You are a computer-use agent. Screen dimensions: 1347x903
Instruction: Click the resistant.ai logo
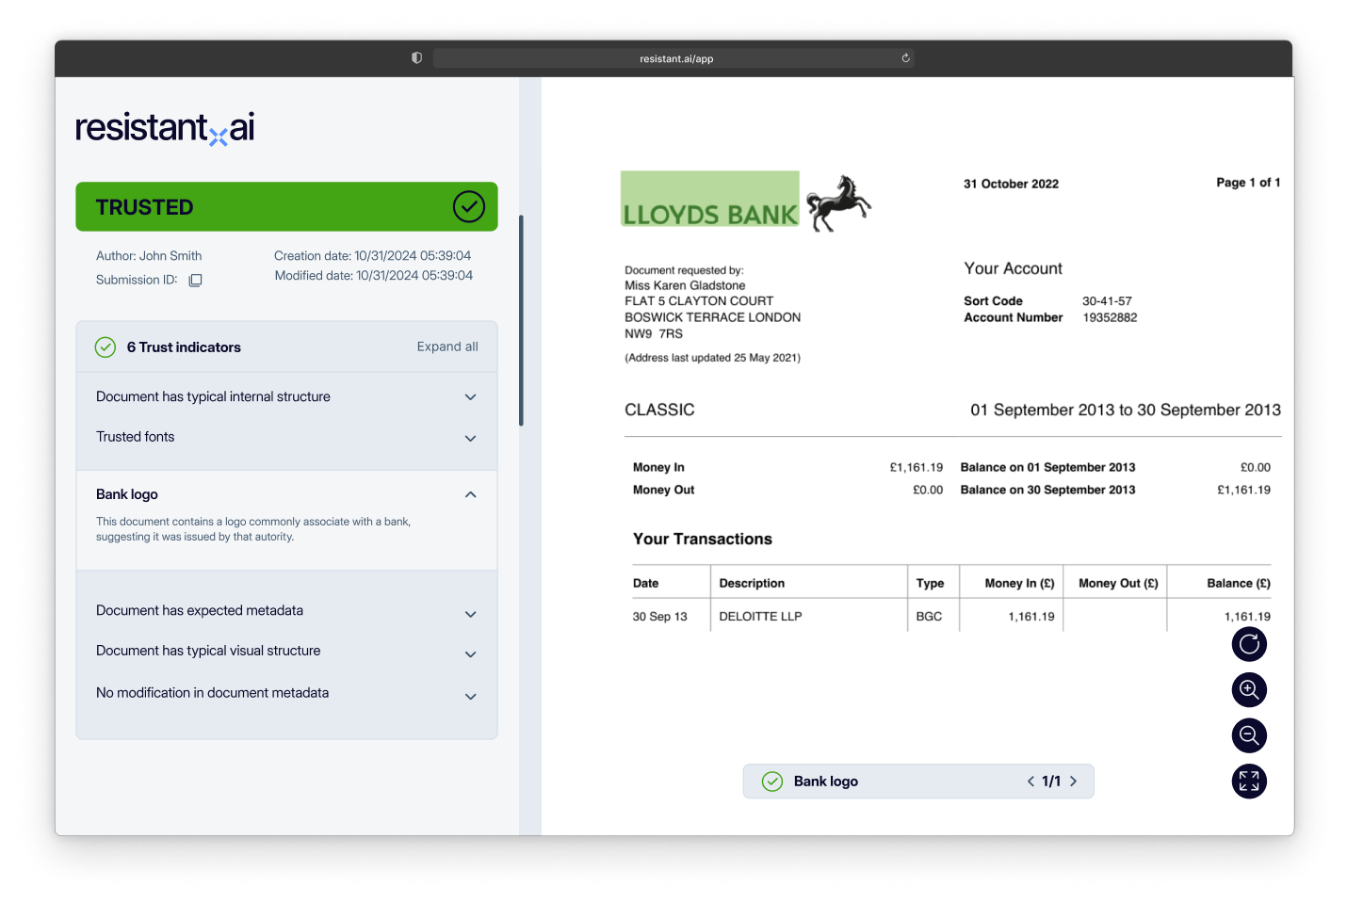point(164,128)
